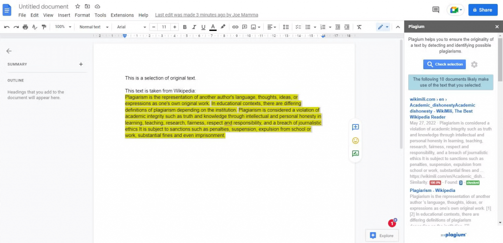
Task: Toggle italic formatting
Action: click(x=194, y=27)
